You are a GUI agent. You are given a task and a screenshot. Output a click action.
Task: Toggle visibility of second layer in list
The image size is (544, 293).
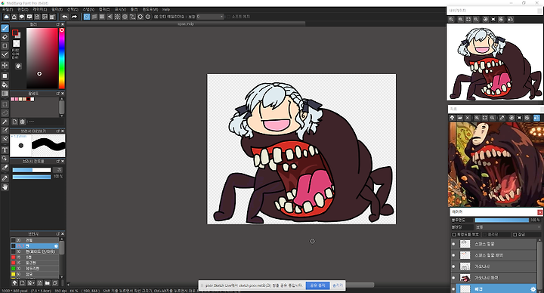pyautogui.click(x=453, y=255)
